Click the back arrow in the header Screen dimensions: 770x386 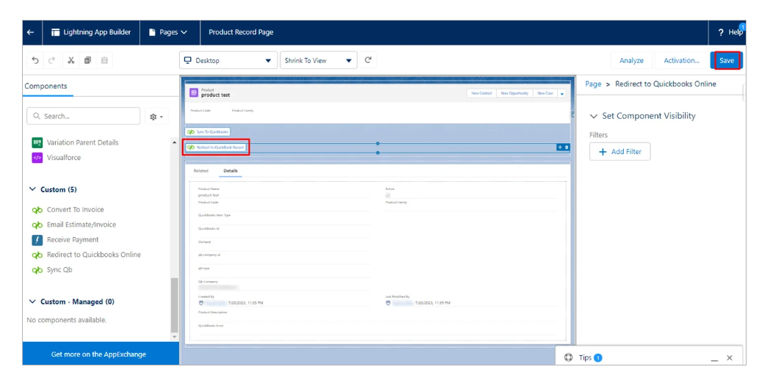pos(30,32)
